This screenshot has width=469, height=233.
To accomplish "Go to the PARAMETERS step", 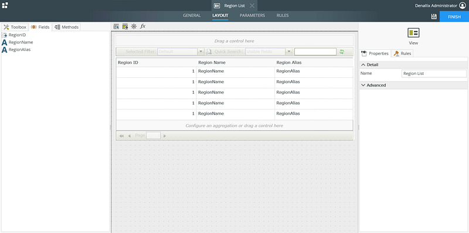I will coord(252,16).
